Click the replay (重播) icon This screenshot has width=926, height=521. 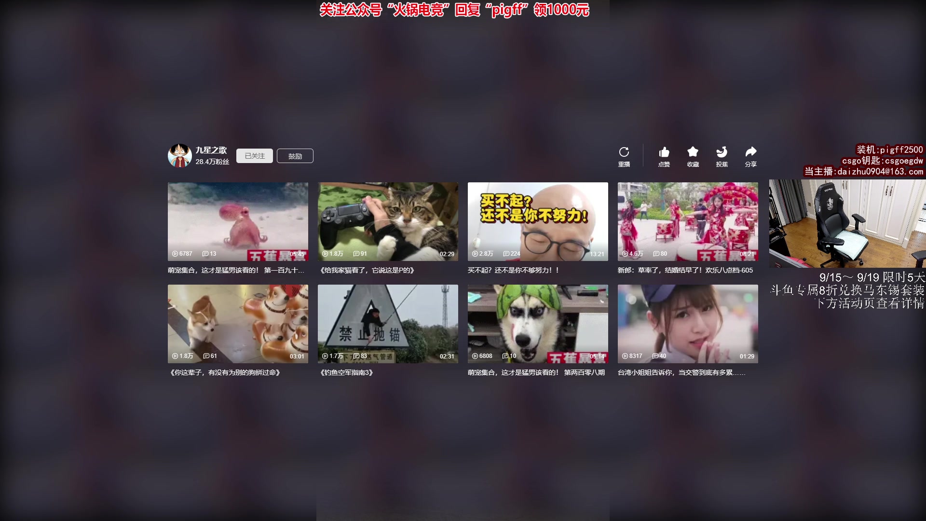click(x=624, y=152)
